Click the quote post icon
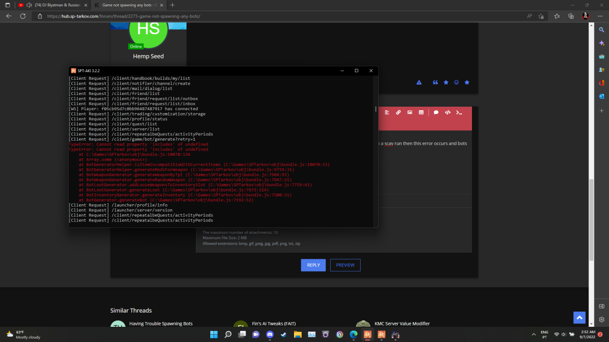 coord(435,83)
